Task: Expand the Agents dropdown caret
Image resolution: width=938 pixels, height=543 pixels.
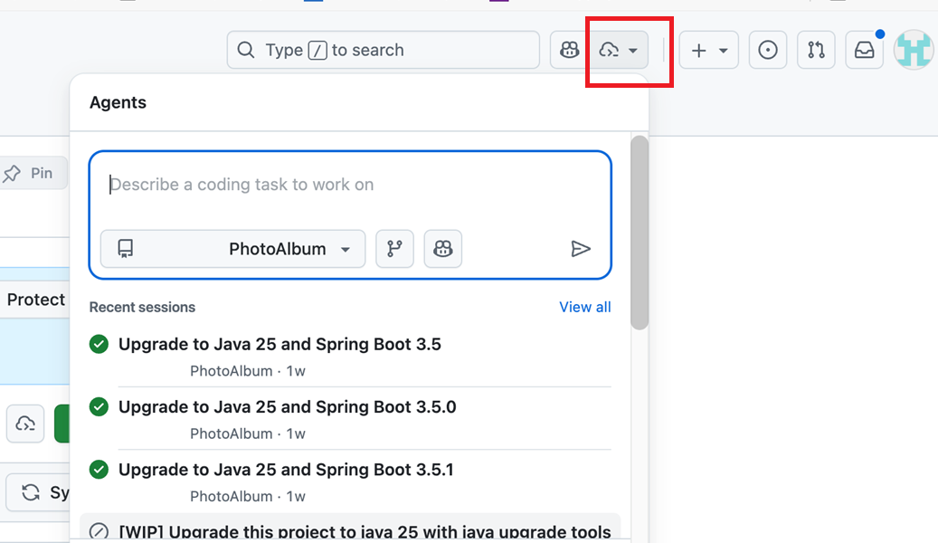Action: [x=634, y=51]
